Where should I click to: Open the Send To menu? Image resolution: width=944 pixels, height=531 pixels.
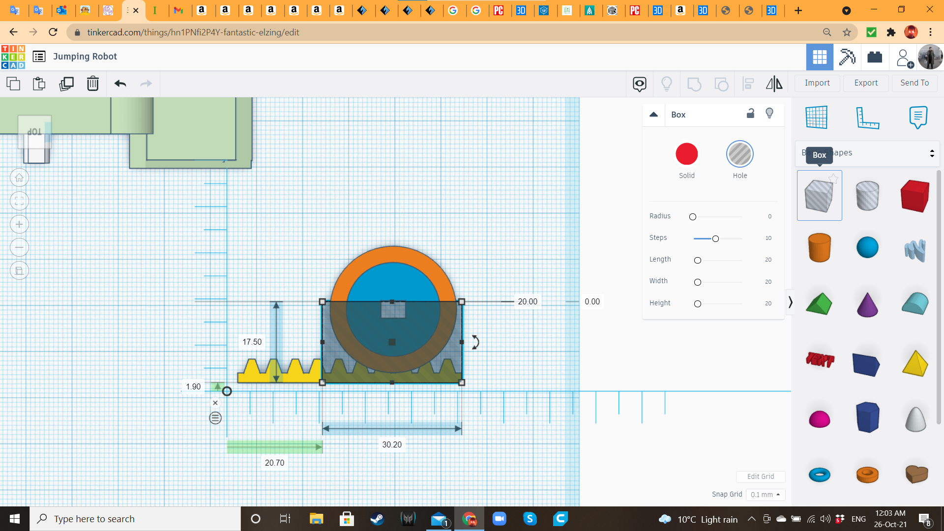914,83
